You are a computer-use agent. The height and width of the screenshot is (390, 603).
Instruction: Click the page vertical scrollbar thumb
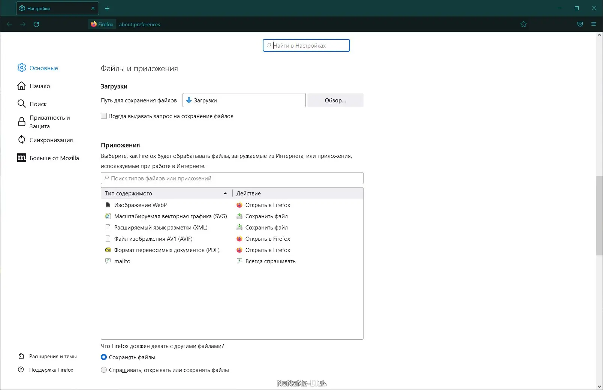coord(599,216)
